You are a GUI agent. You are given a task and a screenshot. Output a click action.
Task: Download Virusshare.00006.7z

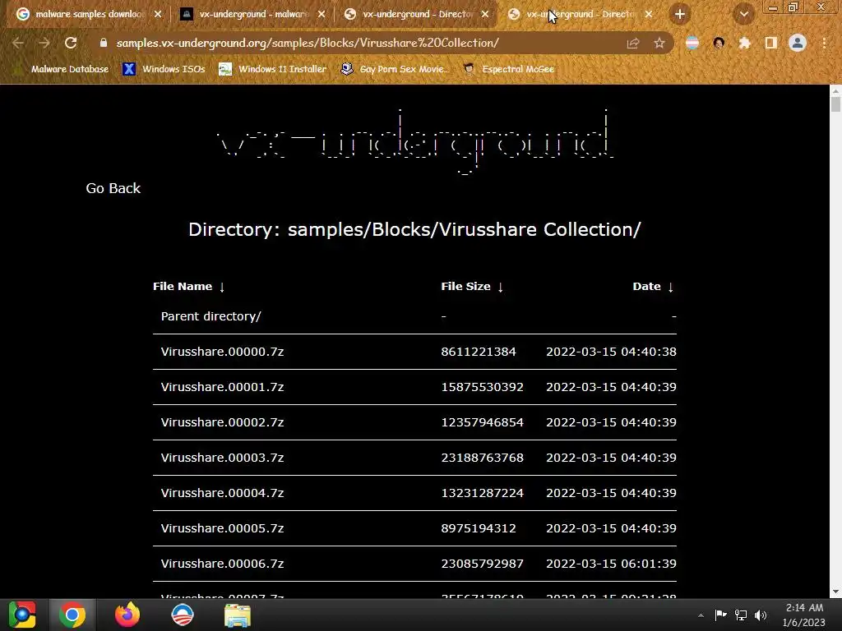(x=222, y=564)
